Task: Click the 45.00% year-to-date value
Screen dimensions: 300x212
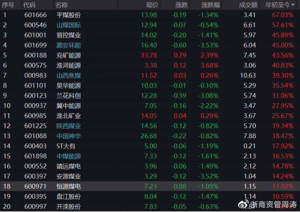Action: 283,45
